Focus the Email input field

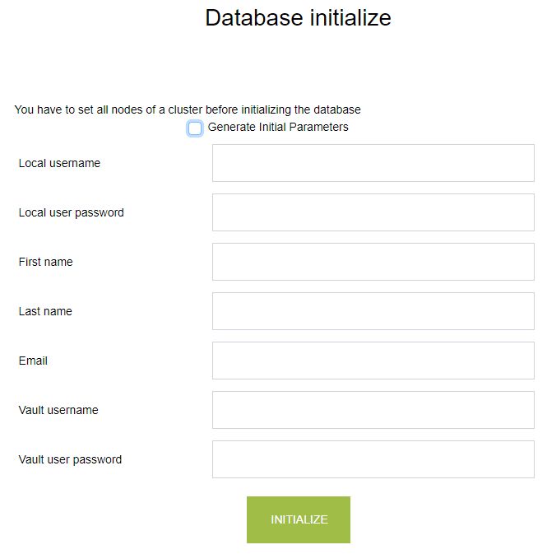[373, 361]
